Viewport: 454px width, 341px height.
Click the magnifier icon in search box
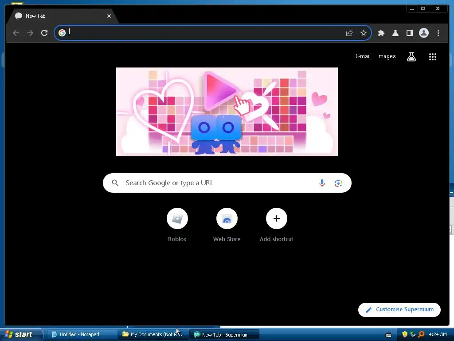point(115,183)
